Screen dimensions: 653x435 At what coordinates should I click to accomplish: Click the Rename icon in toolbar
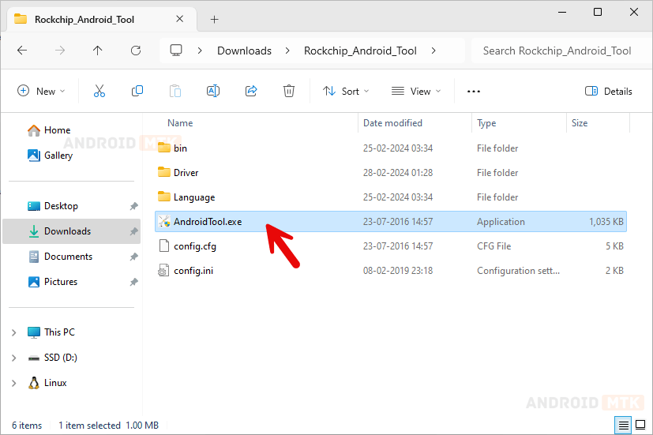[x=213, y=91]
